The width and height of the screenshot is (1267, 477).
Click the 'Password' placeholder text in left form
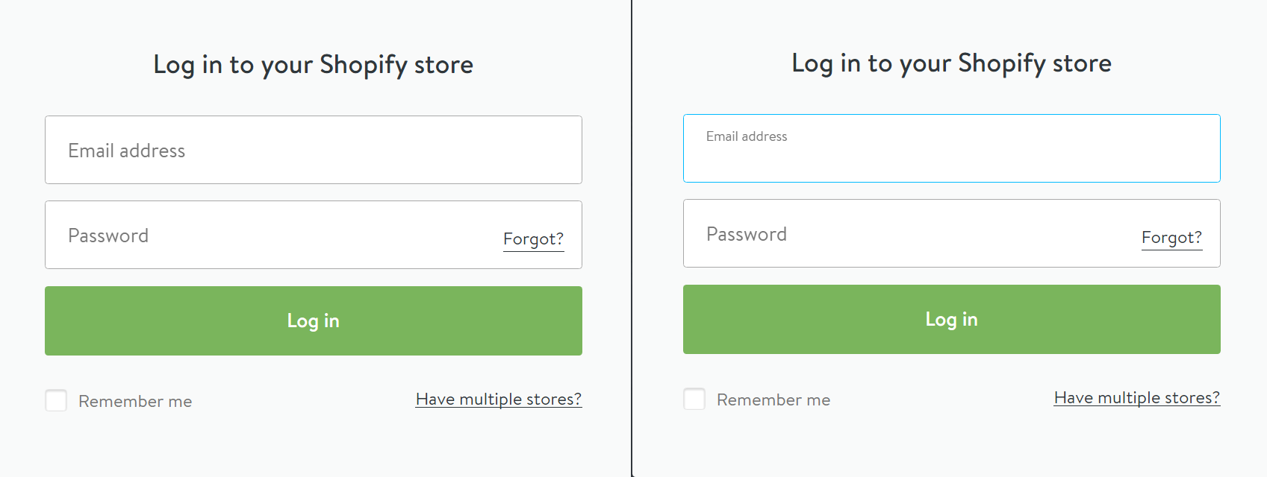[108, 236]
